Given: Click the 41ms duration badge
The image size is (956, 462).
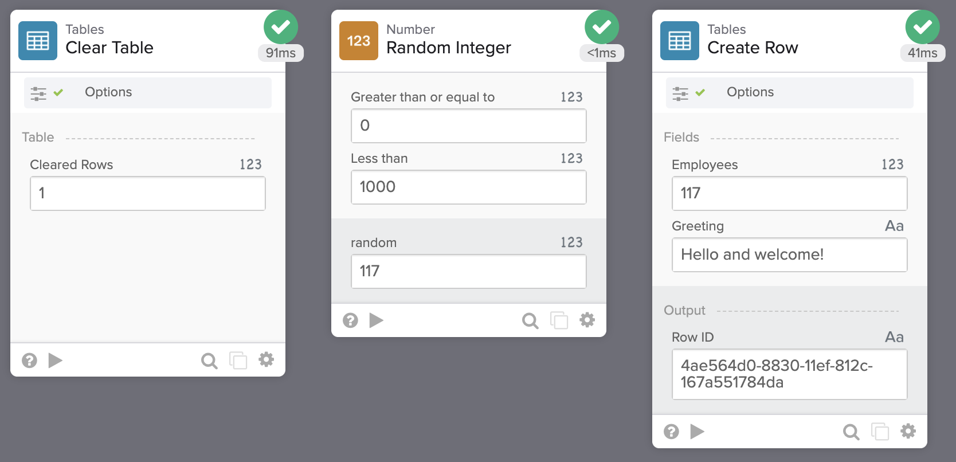Looking at the screenshot, I should point(922,53).
